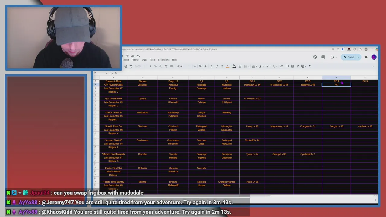Open the Help menu
Screen dimensions: 386x217
pos(175,60)
